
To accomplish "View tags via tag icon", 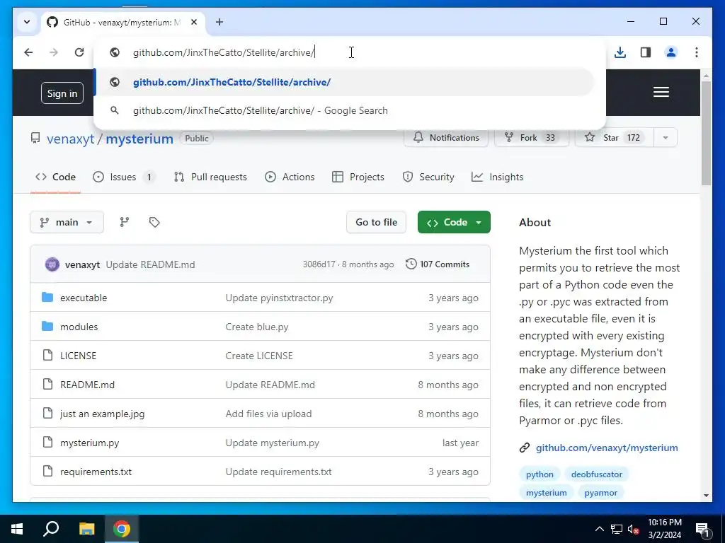I will click(154, 222).
